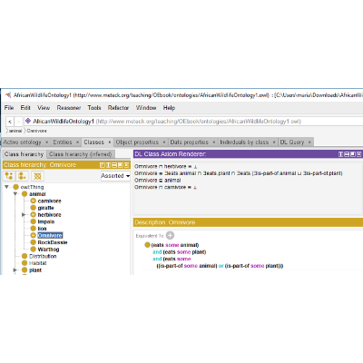Close the Individuals by class tab
The image size is (363, 363).
tap(274, 142)
